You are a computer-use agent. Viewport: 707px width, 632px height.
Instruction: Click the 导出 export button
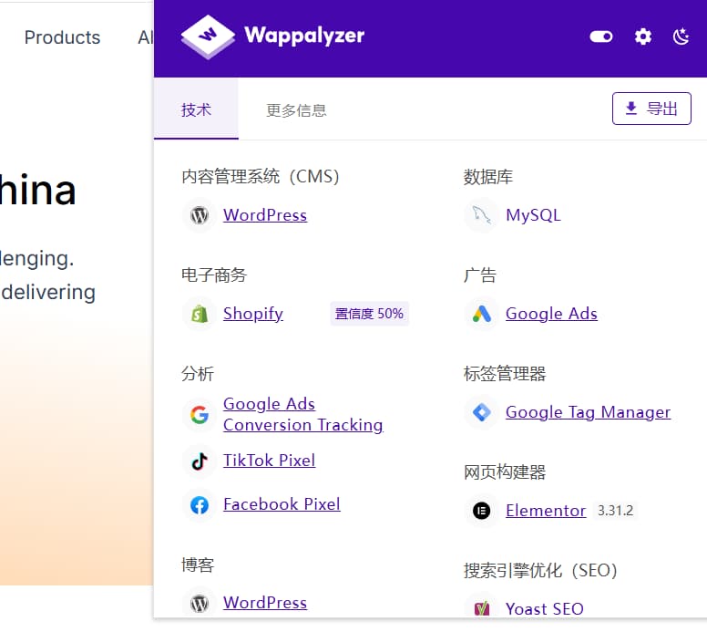(651, 109)
